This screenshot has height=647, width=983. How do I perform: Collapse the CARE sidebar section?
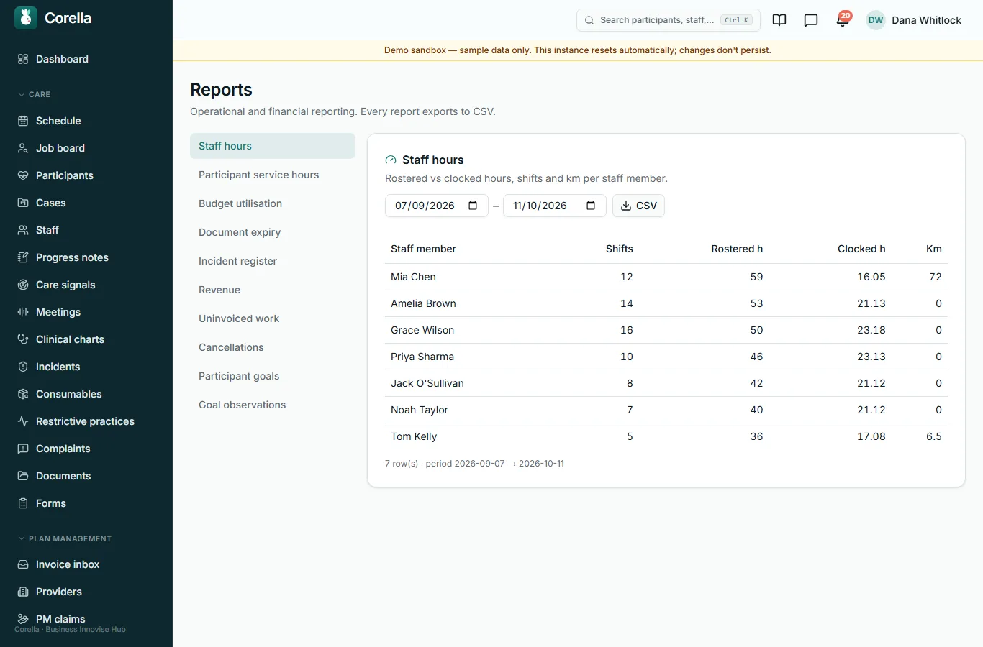[x=35, y=94]
